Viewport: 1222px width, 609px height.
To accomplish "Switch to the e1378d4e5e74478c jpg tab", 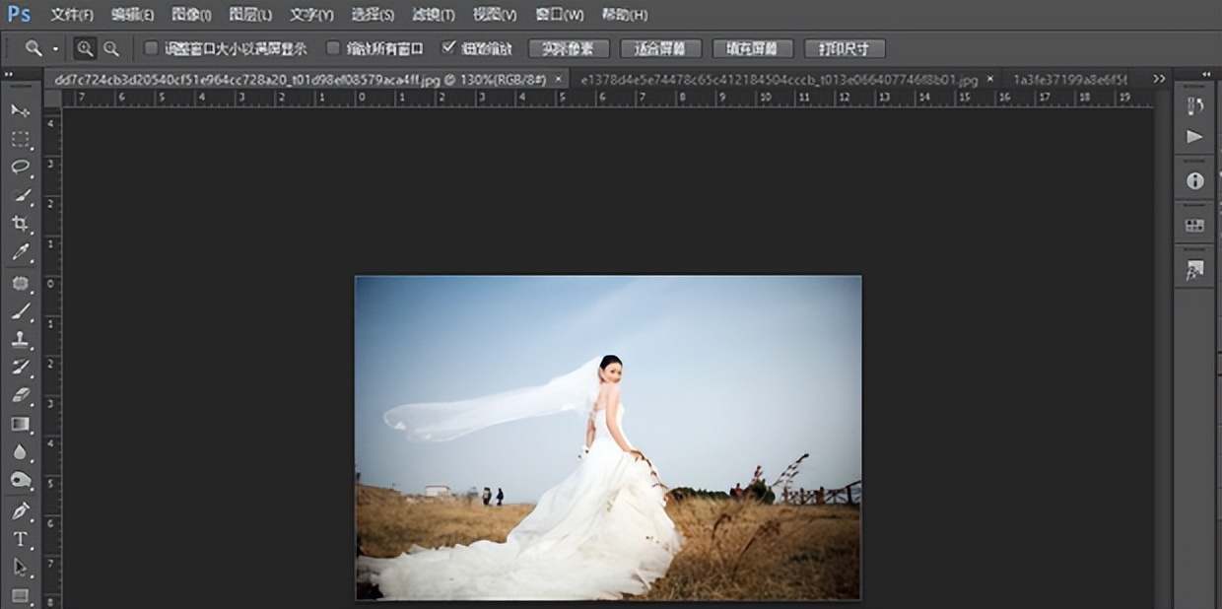I will point(779,79).
